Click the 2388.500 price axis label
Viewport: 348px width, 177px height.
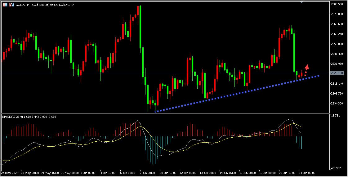(x=337, y=4)
